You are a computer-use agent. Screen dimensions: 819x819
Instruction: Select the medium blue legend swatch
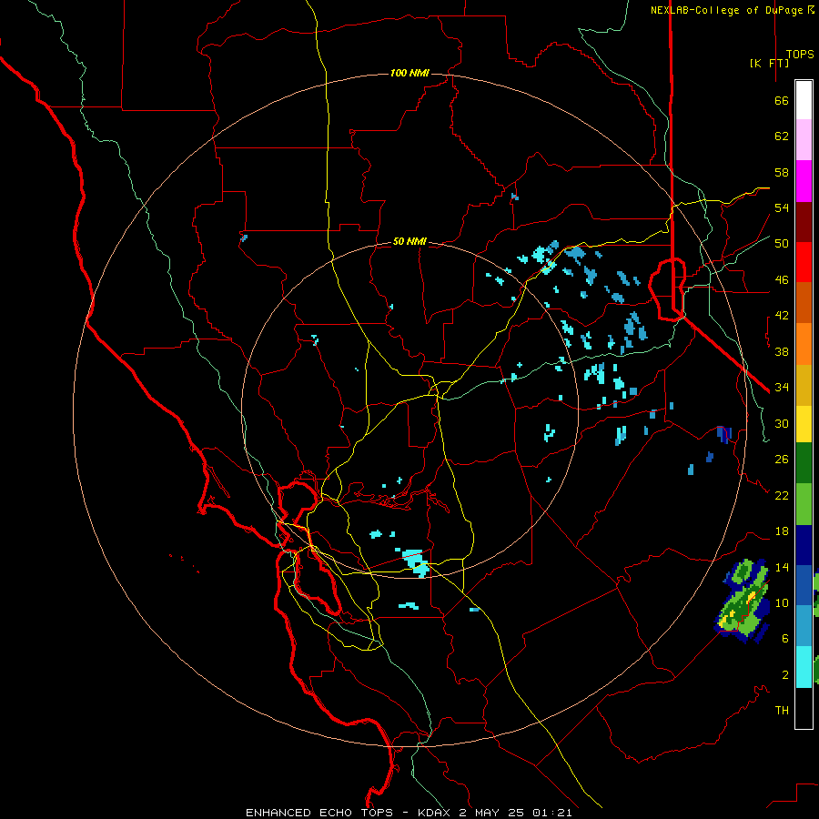804,585
